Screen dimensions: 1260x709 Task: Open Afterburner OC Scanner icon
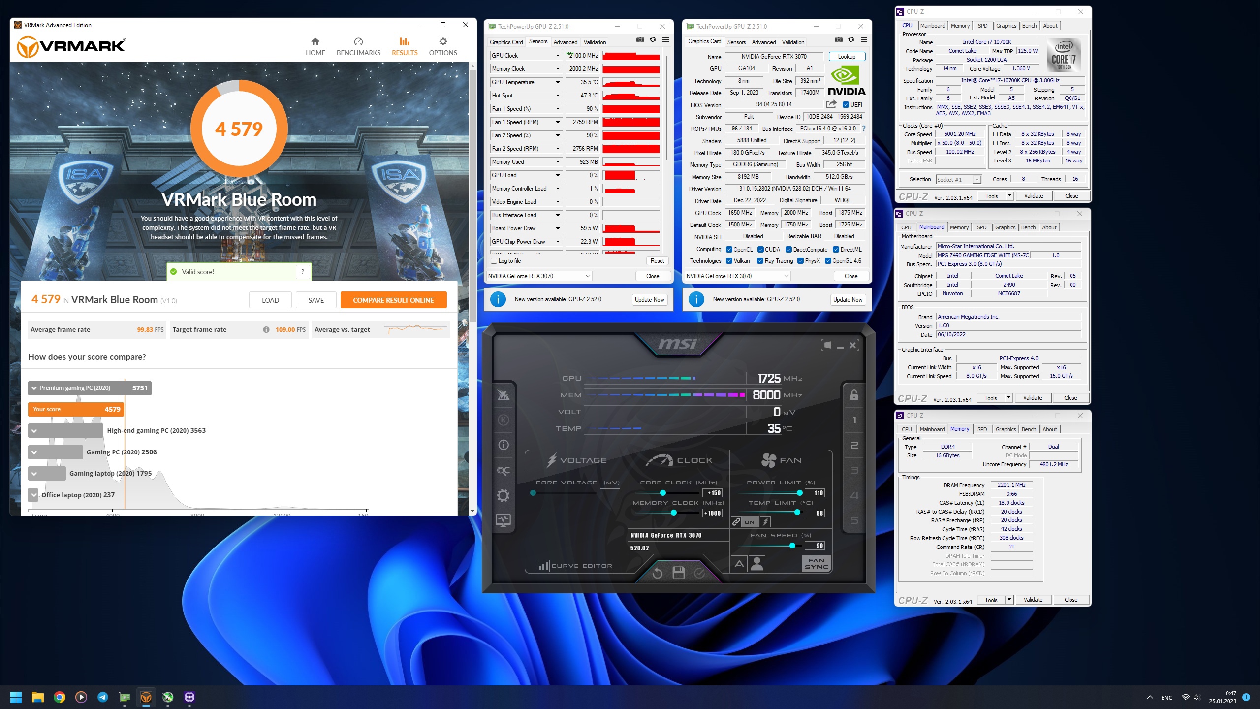pos(504,470)
